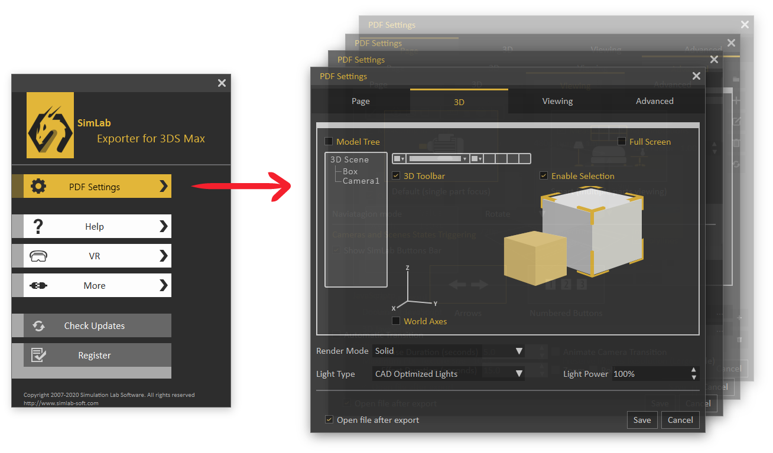
Task: Open the Light Type dropdown
Action: pyautogui.click(x=519, y=374)
